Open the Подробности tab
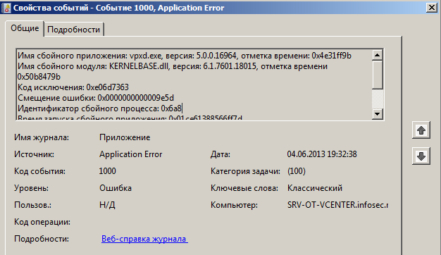 coord(74,30)
